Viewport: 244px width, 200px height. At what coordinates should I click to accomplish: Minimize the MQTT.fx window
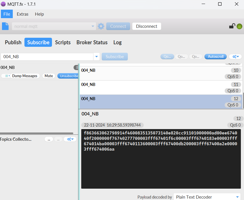click(203, 4)
